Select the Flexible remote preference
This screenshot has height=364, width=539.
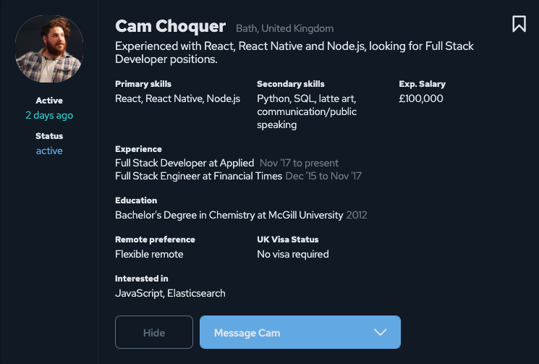tap(149, 254)
